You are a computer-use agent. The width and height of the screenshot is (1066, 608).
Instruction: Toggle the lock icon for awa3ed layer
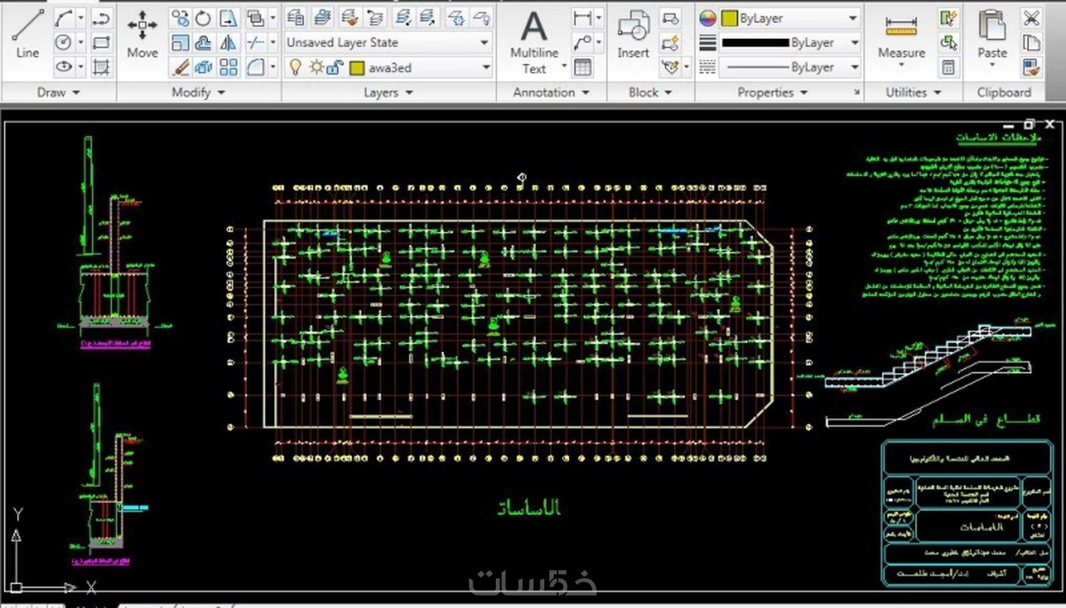pyautogui.click(x=335, y=67)
